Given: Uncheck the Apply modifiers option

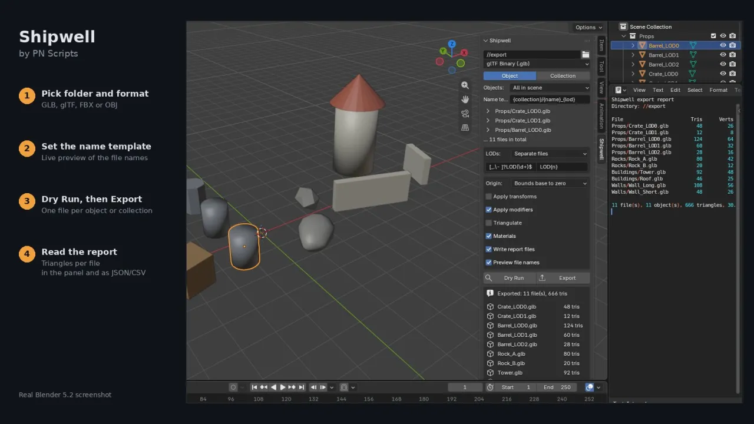Looking at the screenshot, I should tap(488, 210).
